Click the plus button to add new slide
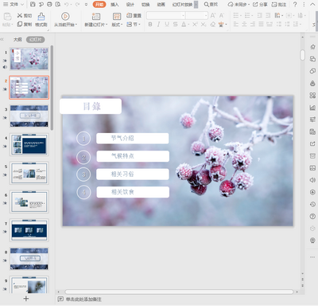318x306 pixels. (x=26, y=299)
